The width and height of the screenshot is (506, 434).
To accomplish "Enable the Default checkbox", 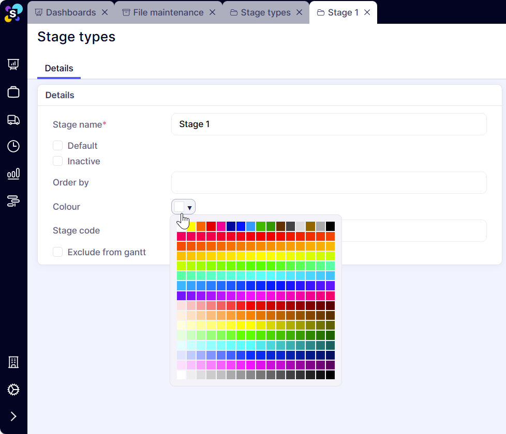I will [x=58, y=146].
